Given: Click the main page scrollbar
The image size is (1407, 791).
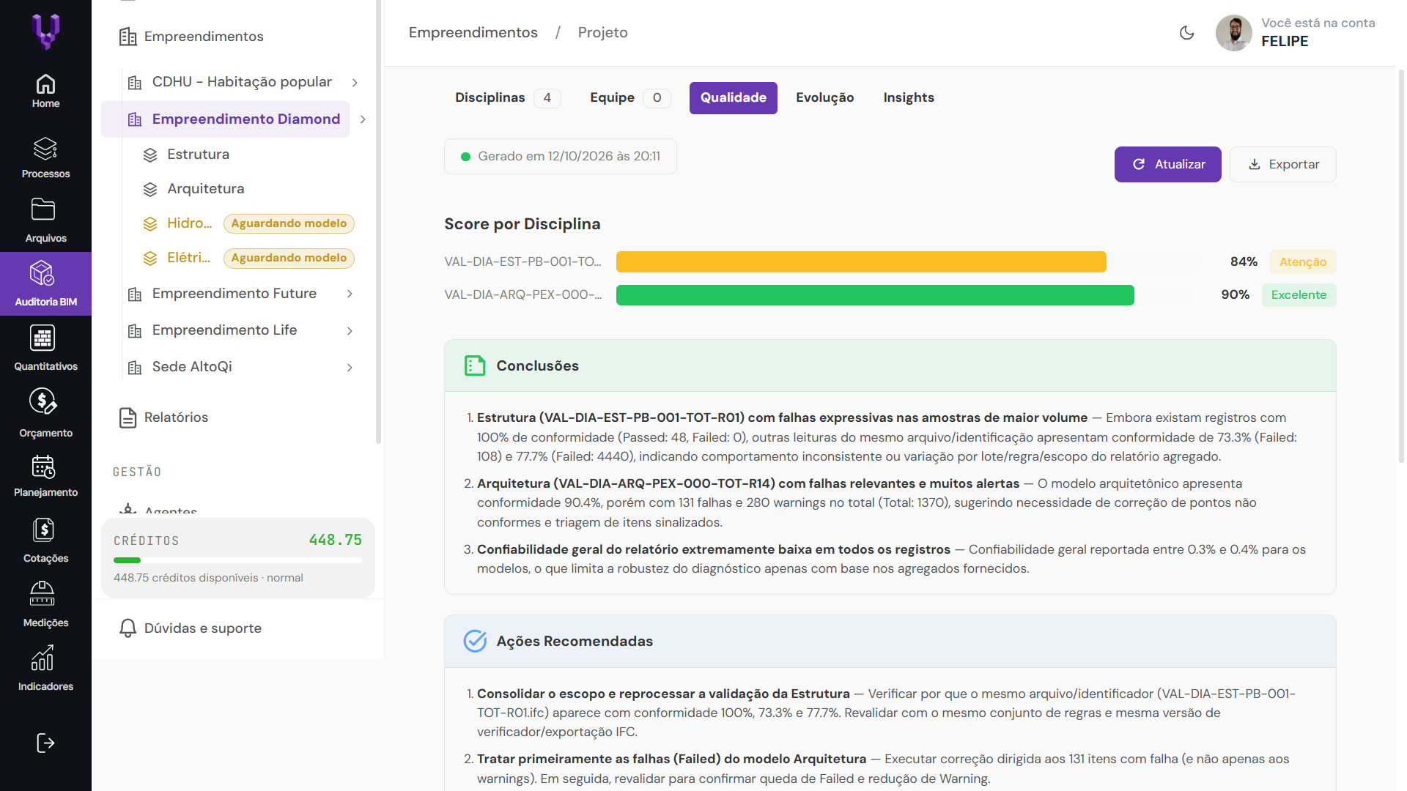Looking at the screenshot, I should (1402, 266).
